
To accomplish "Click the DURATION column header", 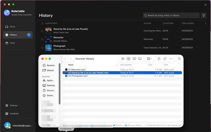I will point(168,23).
